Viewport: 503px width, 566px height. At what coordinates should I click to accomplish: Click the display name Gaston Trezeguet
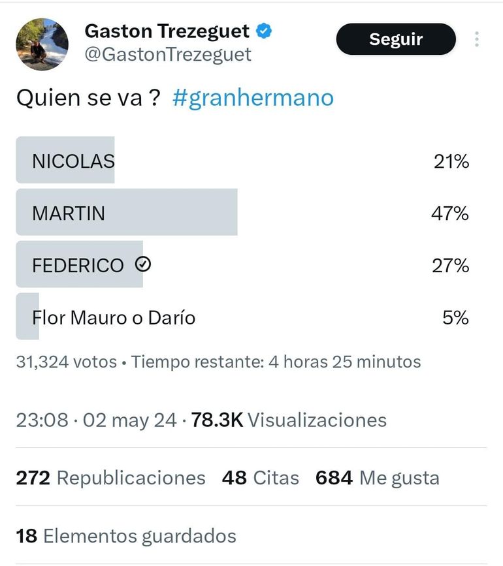(167, 29)
